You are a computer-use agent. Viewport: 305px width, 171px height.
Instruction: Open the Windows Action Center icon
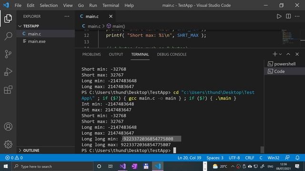coord(297,166)
